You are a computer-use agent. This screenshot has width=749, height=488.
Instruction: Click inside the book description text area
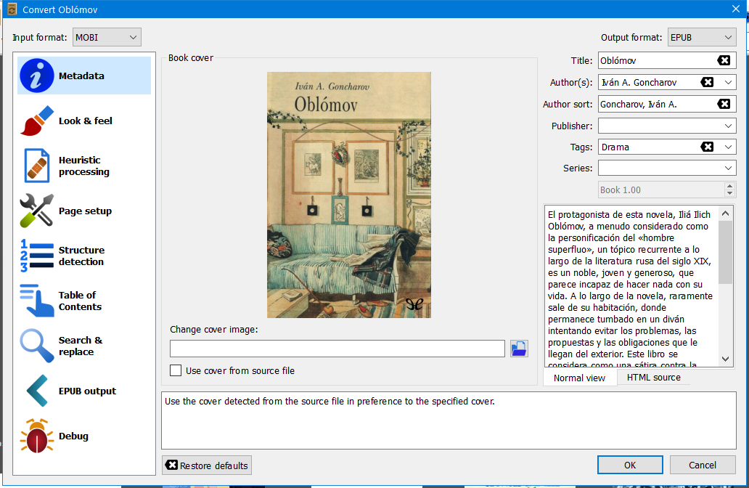click(x=631, y=287)
